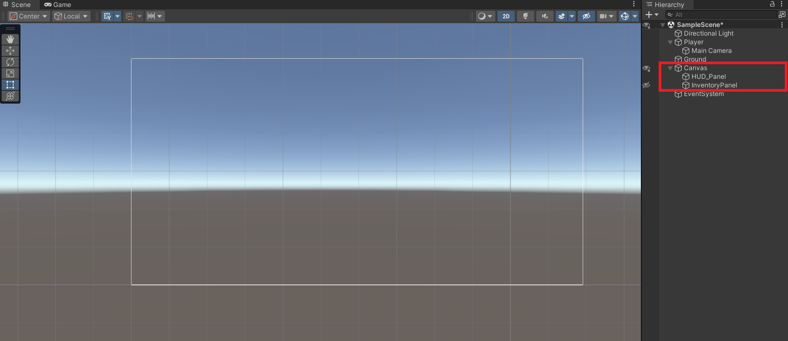Select the Move tool
This screenshot has width=788, height=341.
[x=10, y=51]
